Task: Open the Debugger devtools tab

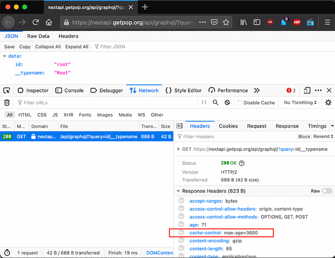Action: [x=106, y=90]
